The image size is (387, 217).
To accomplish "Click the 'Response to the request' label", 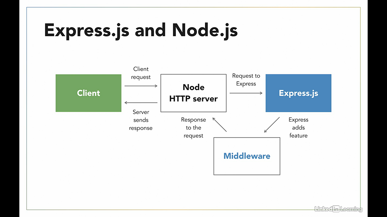I will (193, 128).
